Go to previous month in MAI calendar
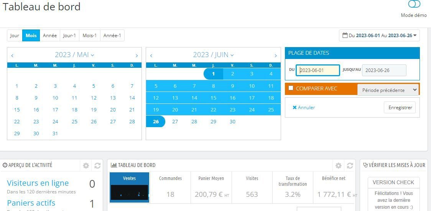Image resolution: width=431 pixels, height=211 pixels. [x=12, y=56]
